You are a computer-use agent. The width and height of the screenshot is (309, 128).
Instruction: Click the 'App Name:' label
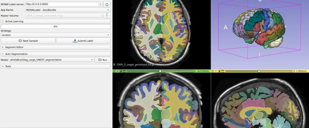coord(7,10)
